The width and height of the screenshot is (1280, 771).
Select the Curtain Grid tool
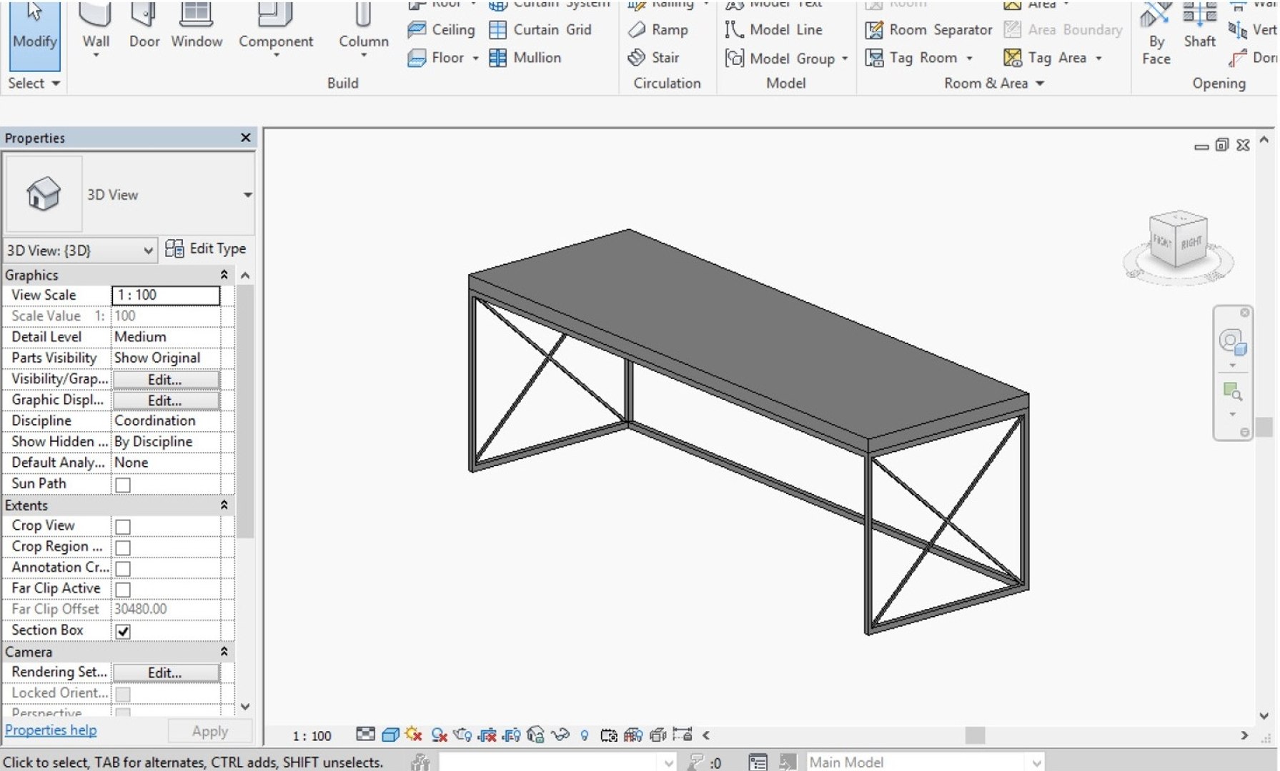tap(540, 30)
